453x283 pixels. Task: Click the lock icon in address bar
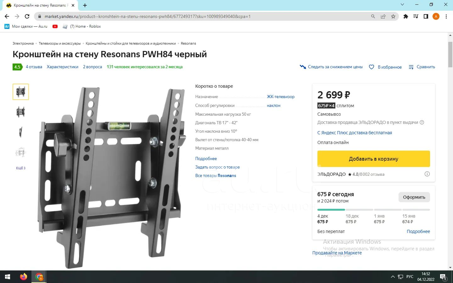point(40,16)
